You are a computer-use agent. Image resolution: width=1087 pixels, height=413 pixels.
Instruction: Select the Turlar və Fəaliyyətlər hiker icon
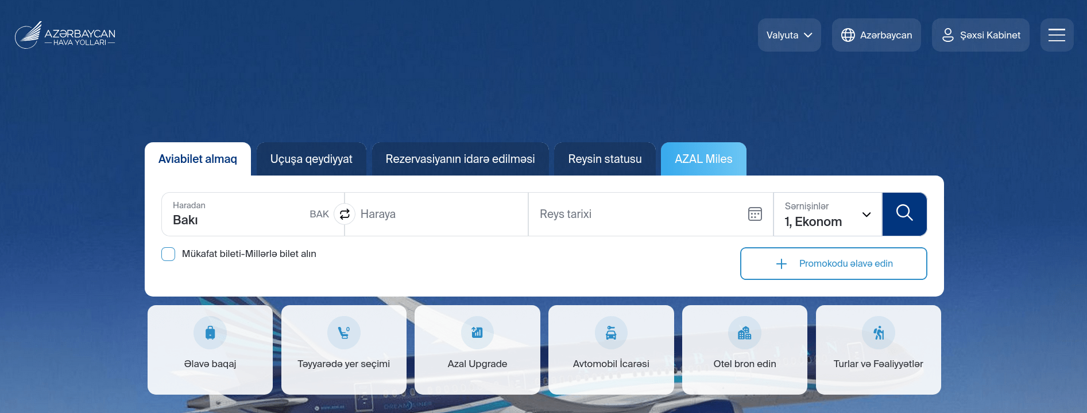[878, 333]
